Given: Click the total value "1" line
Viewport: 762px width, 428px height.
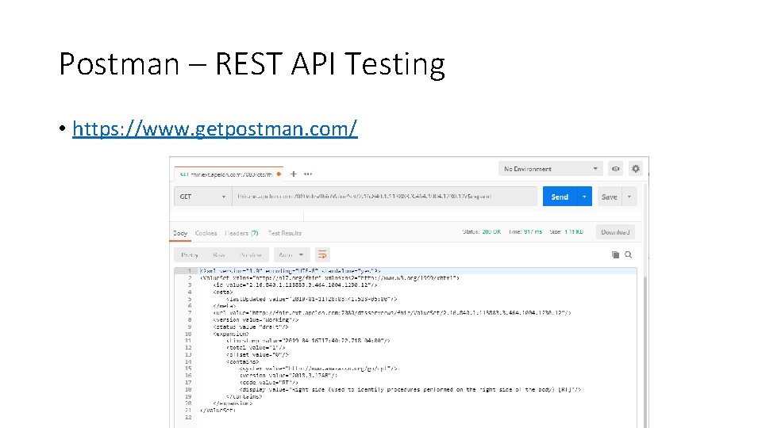Looking at the screenshot, I should (x=256, y=347).
